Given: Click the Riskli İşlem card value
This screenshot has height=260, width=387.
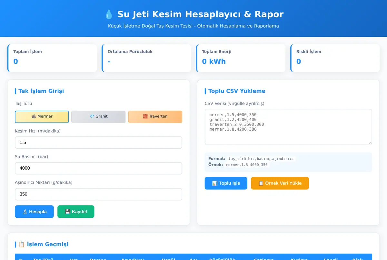Looking at the screenshot, I should point(299,61).
